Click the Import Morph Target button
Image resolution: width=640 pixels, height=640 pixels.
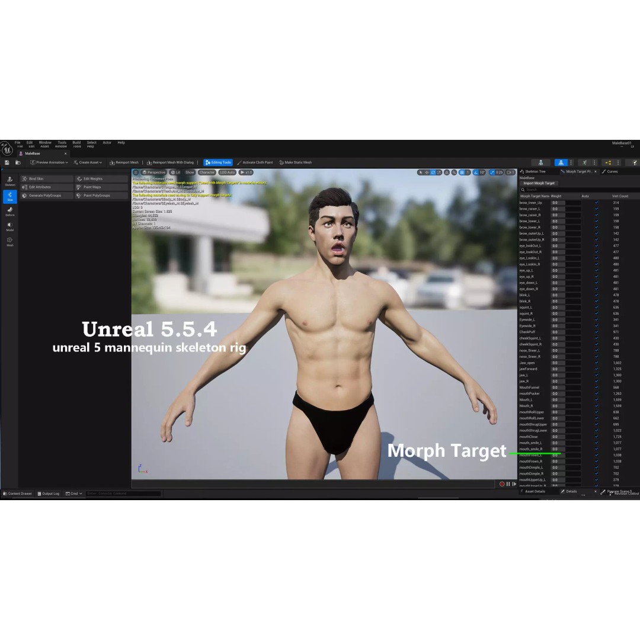pos(539,183)
